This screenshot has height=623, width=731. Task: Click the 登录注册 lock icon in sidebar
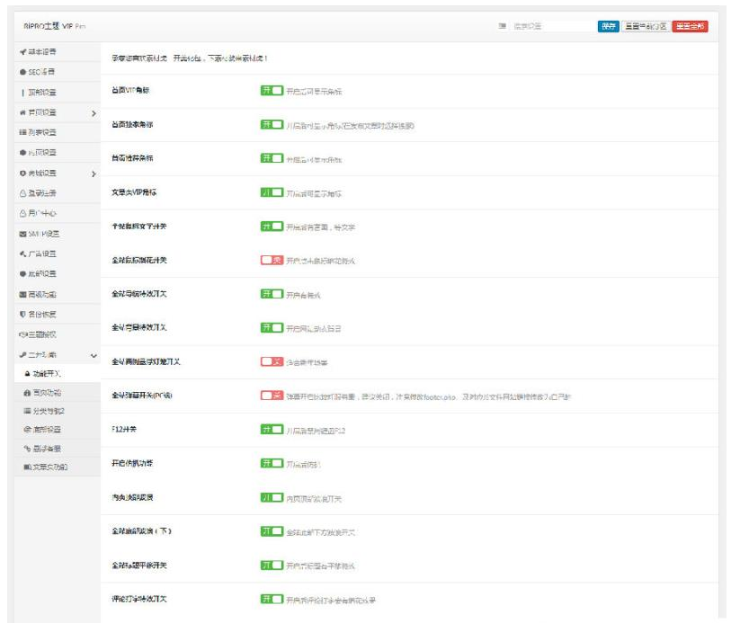pos(22,193)
